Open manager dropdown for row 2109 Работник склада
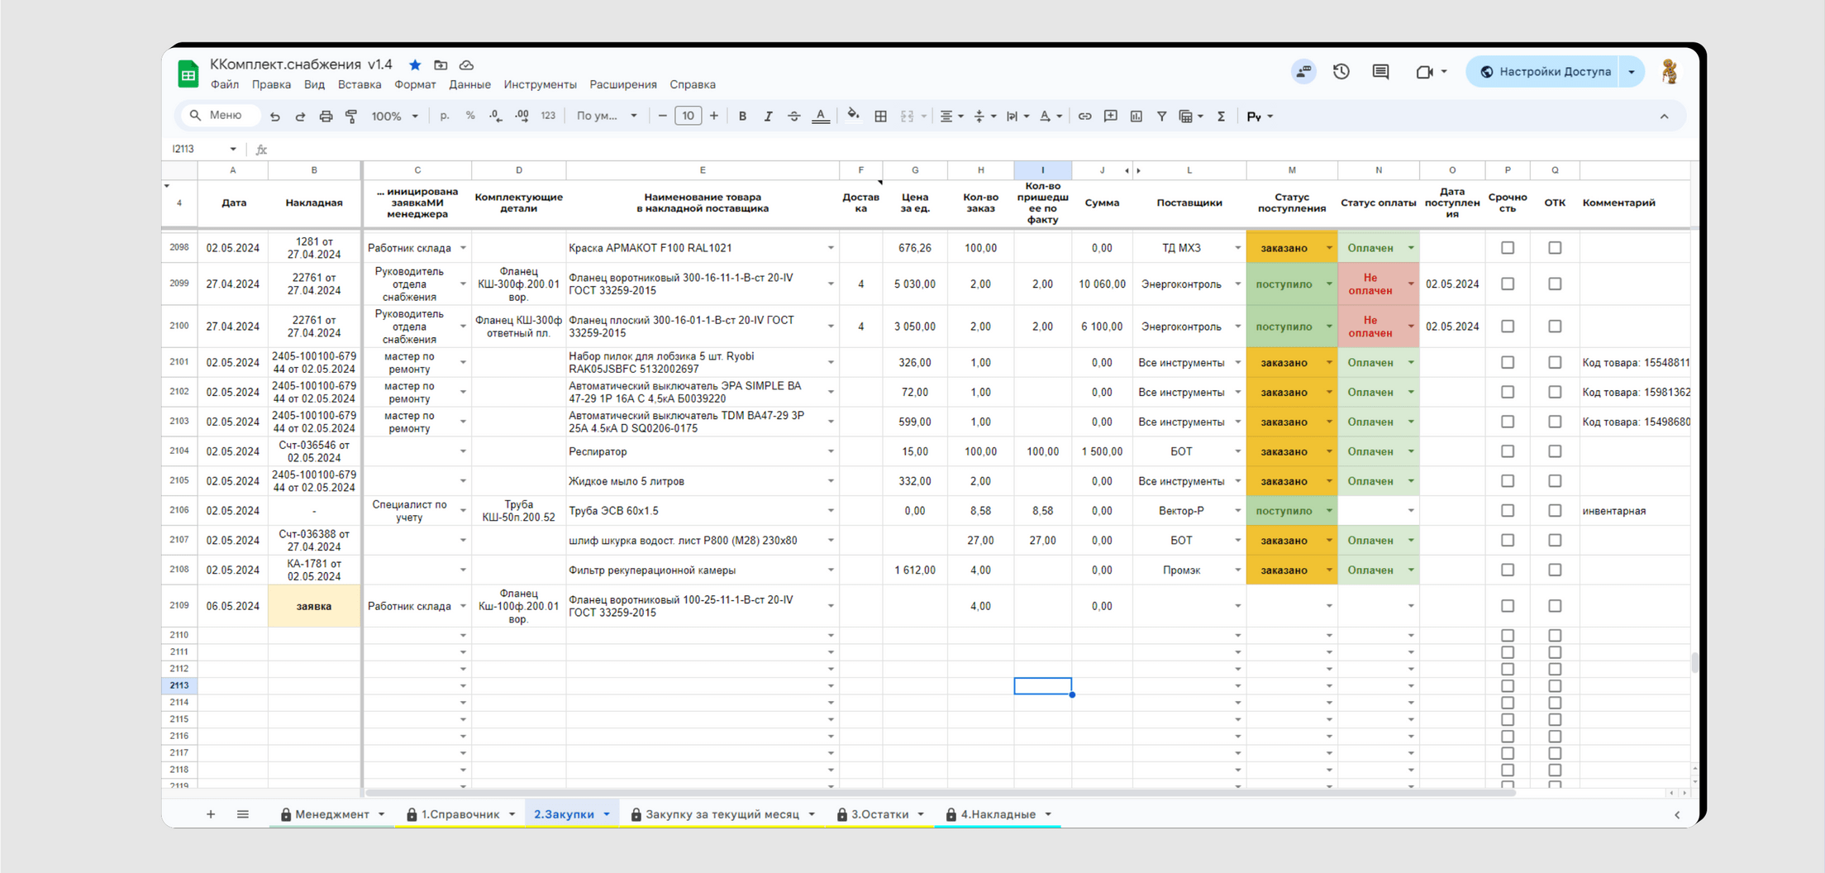The image size is (1825, 873). [x=463, y=606]
